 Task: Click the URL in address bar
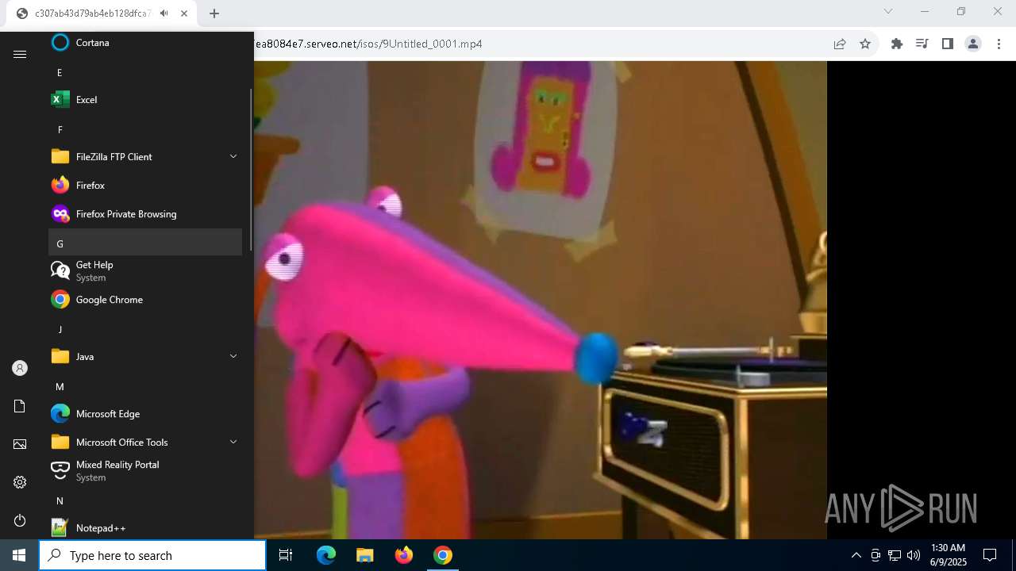pos(368,44)
